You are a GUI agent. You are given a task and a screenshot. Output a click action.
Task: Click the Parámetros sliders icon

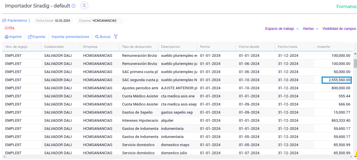point(4,21)
